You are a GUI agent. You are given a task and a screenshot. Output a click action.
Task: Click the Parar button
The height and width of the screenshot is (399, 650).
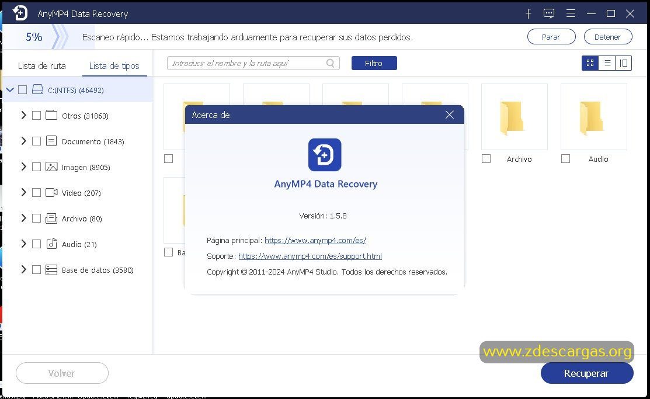tap(551, 37)
